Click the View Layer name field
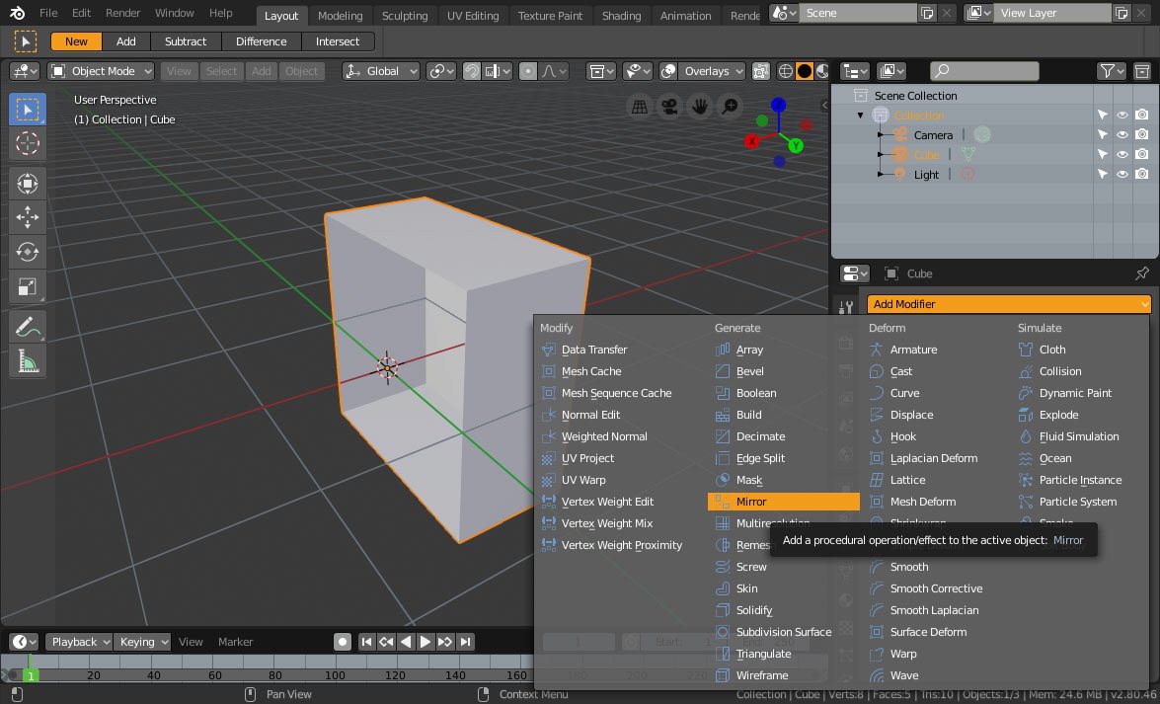Viewport: 1160px width, 704px height. point(1052,13)
